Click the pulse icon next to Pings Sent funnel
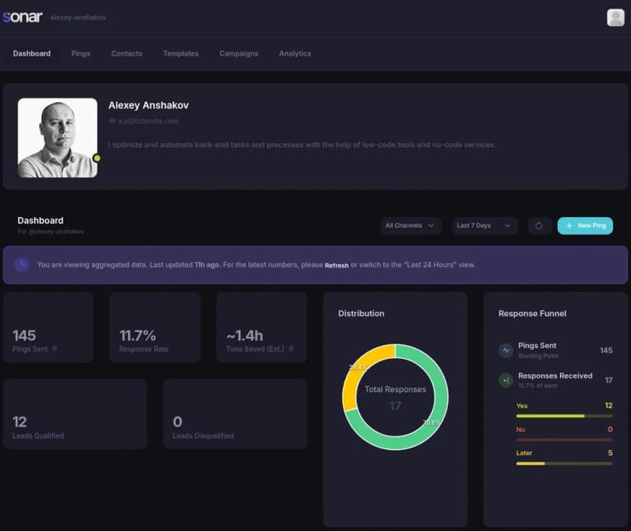 point(505,350)
